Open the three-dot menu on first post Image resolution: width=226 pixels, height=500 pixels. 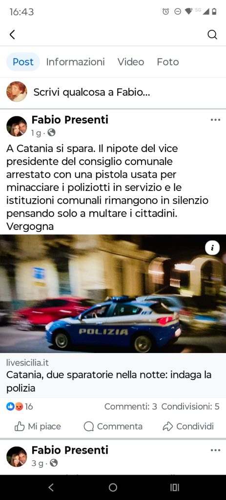point(215,120)
